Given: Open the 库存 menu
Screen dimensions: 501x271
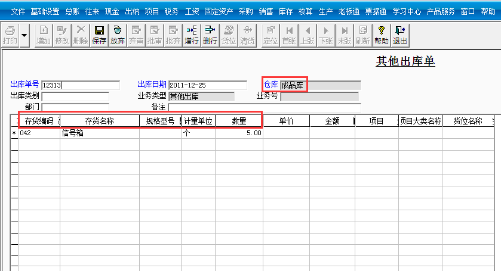Looking at the screenshot, I should pyautogui.click(x=285, y=11).
